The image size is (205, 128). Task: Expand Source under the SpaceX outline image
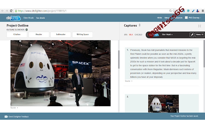[x=14, y=108]
